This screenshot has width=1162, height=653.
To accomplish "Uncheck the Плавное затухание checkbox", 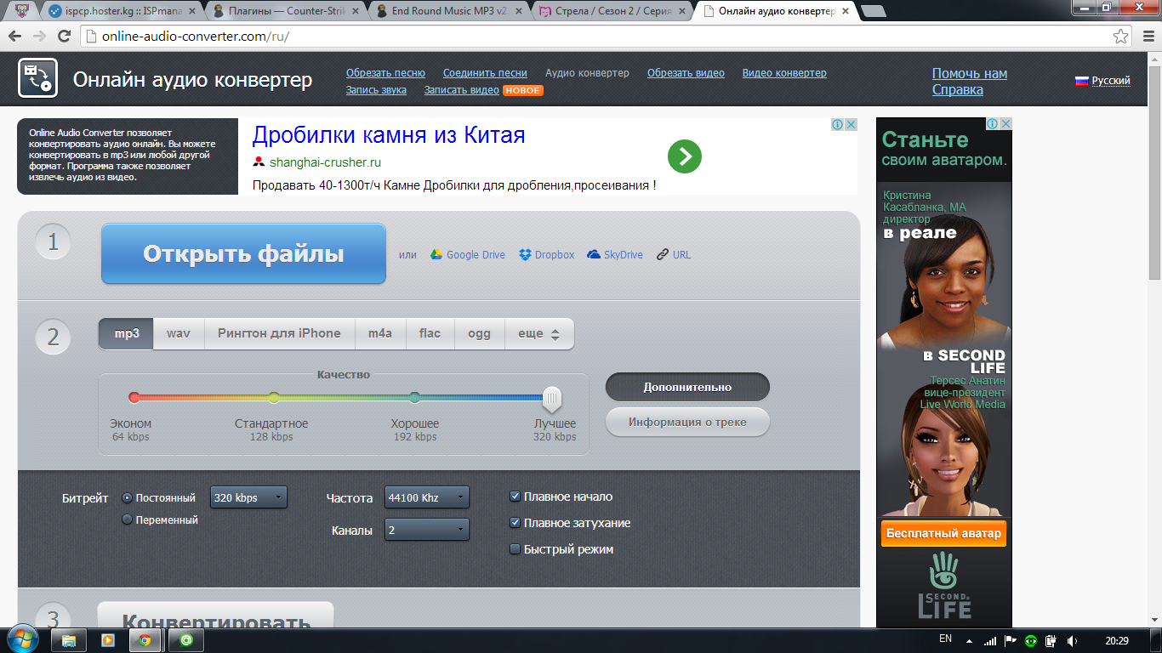I will [x=515, y=523].
